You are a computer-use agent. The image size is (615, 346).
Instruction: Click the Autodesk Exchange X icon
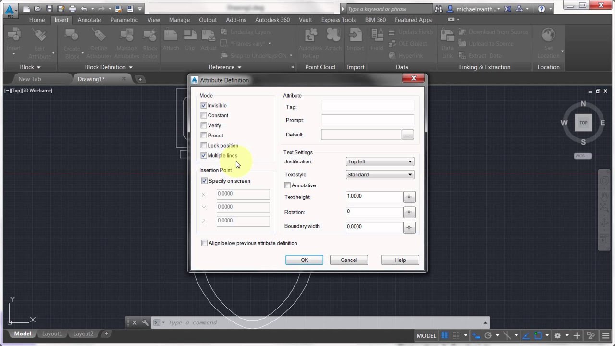point(507,9)
